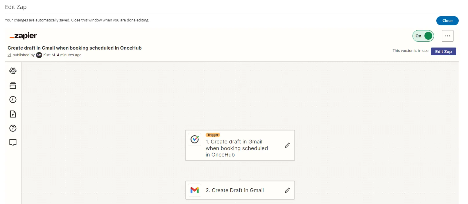Open the three-dot more options menu
The width and height of the screenshot is (468, 204).
point(448,36)
